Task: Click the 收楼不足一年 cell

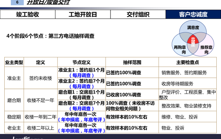Action: coord(41,100)
